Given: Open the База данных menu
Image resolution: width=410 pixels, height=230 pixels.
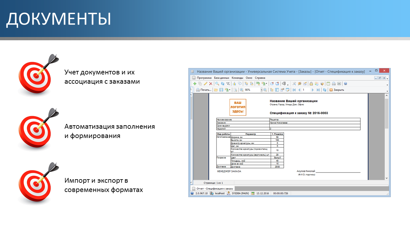Looking at the screenshot, I should coord(222,78).
